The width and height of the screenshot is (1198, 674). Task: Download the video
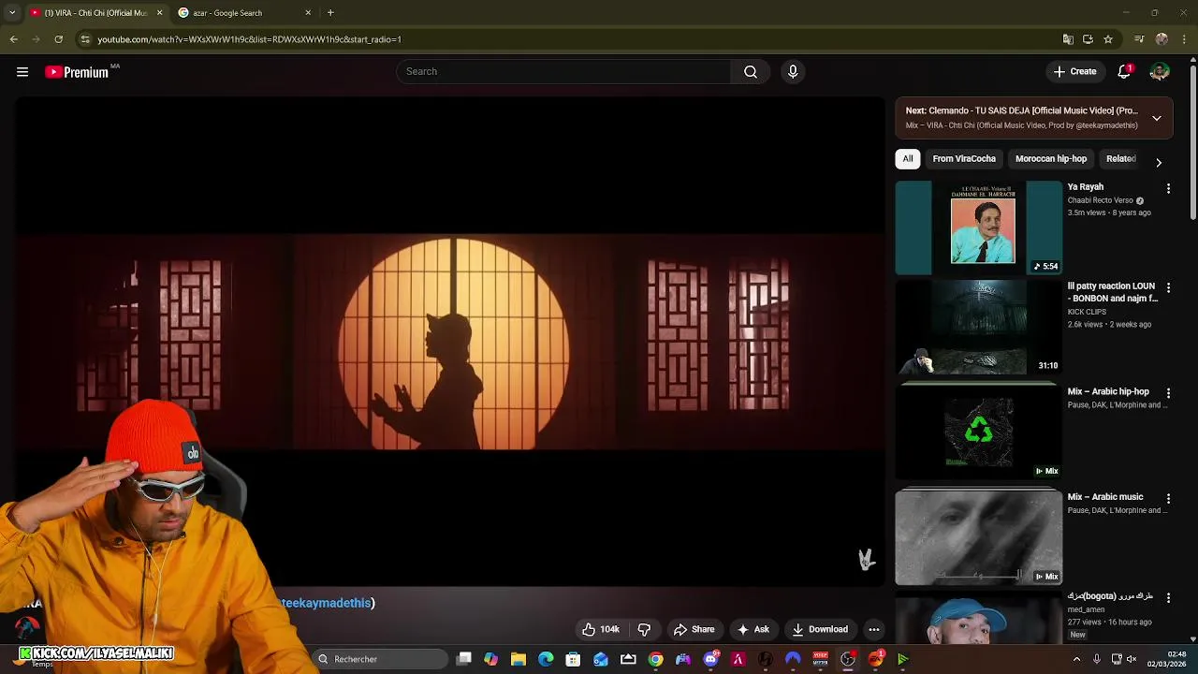820,630
